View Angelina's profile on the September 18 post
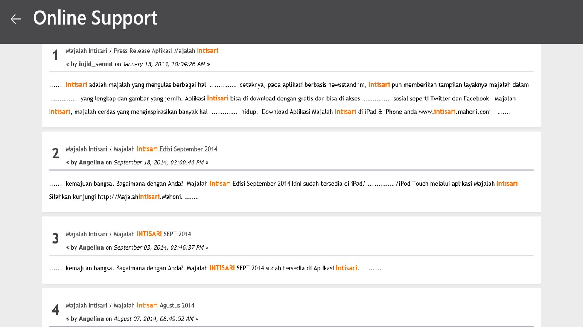The width and height of the screenshot is (583, 327). pos(91,162)
